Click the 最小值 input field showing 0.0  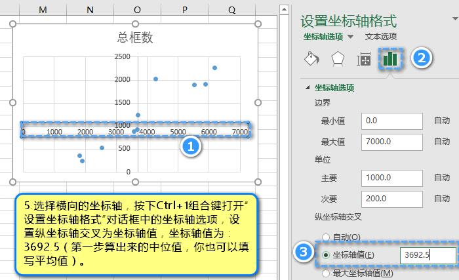[x=391, y=121]
